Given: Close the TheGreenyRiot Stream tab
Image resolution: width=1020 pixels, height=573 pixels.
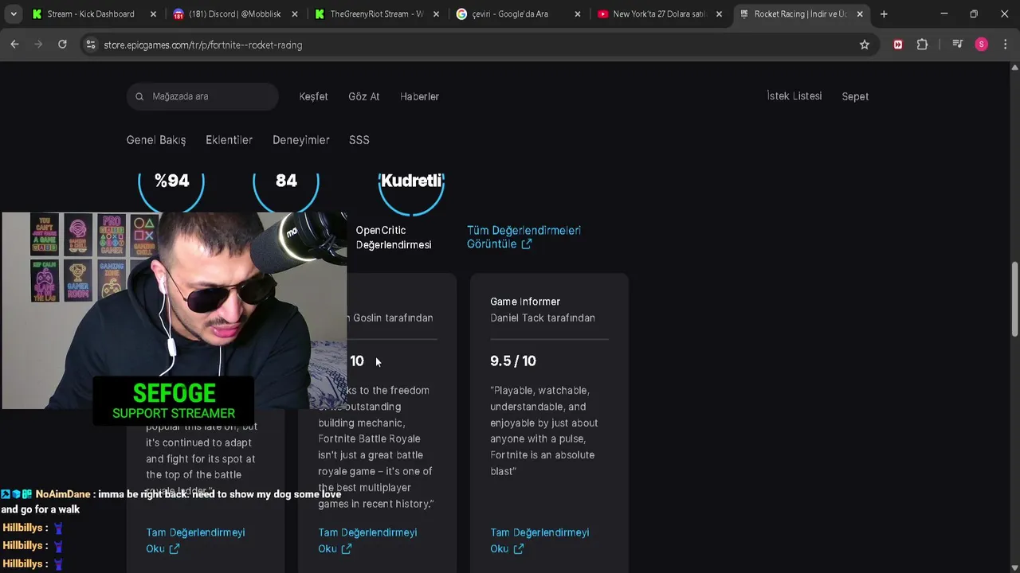Looking at the screenshot, I should pos(436,14).
